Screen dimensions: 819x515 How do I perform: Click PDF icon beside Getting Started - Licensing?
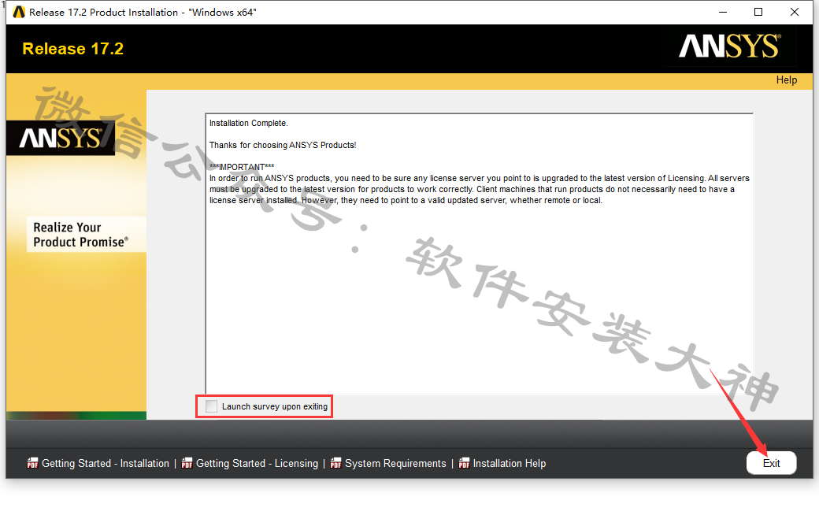(x=187, y=463)
